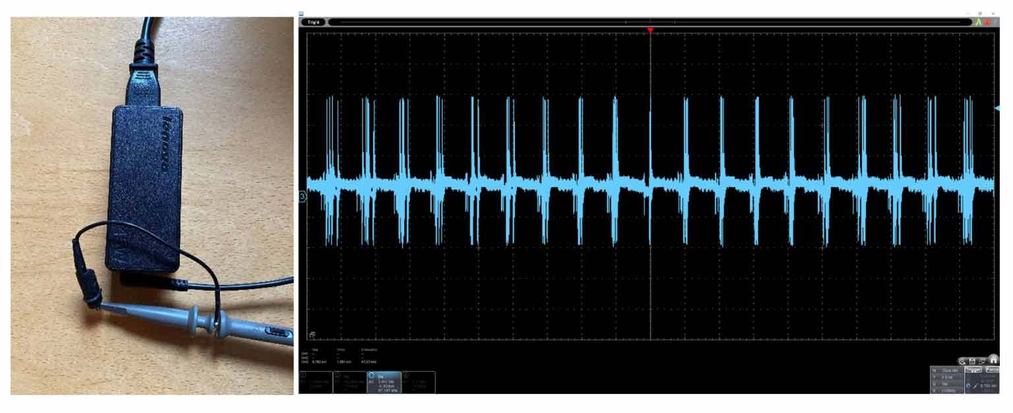Click the red trigger position marker
The image size is (1013, 413).
(x=650, y=30)
